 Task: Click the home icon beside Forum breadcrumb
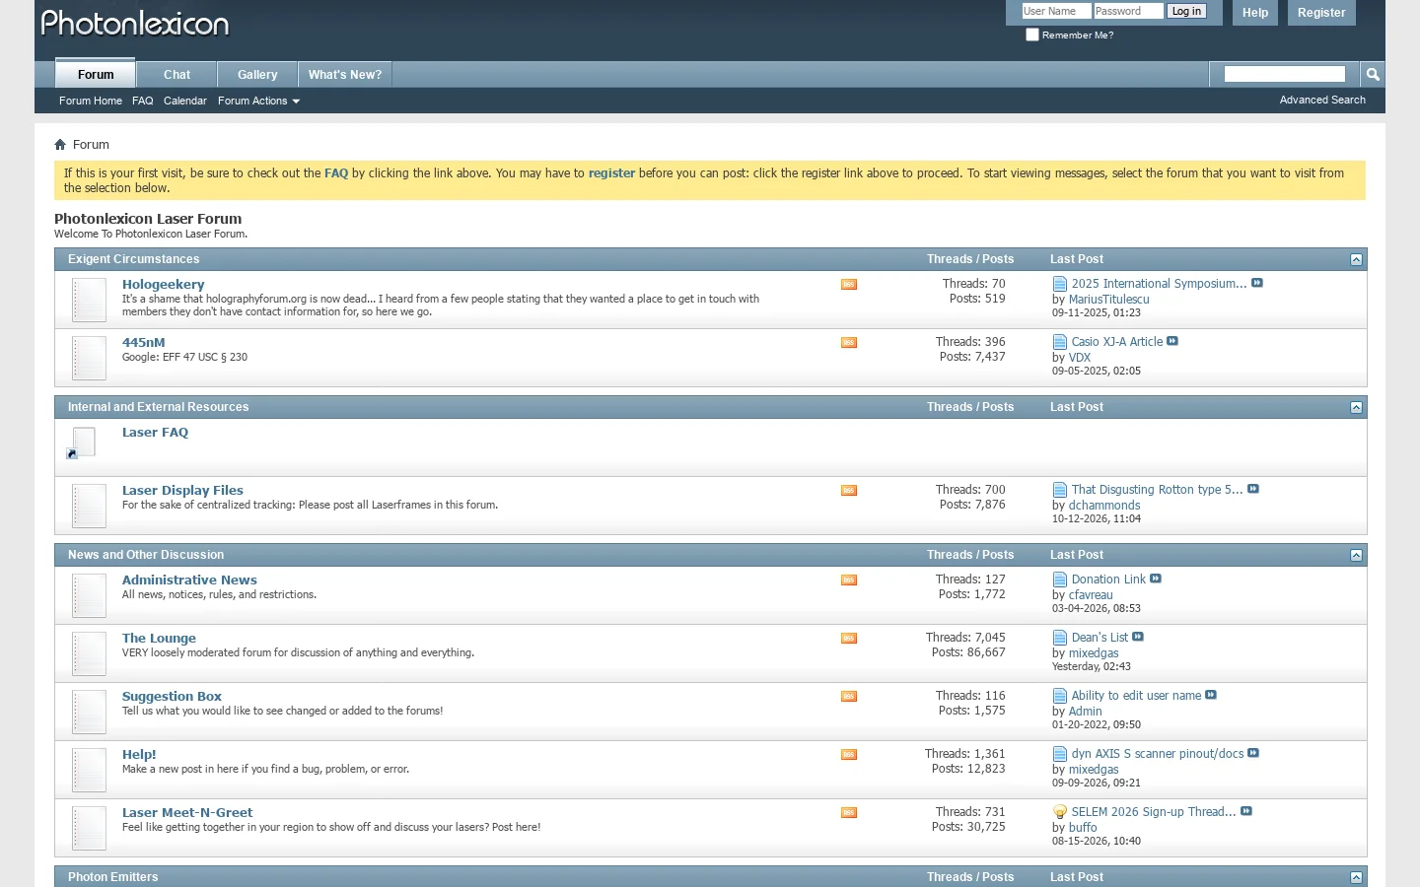point(60,145)
